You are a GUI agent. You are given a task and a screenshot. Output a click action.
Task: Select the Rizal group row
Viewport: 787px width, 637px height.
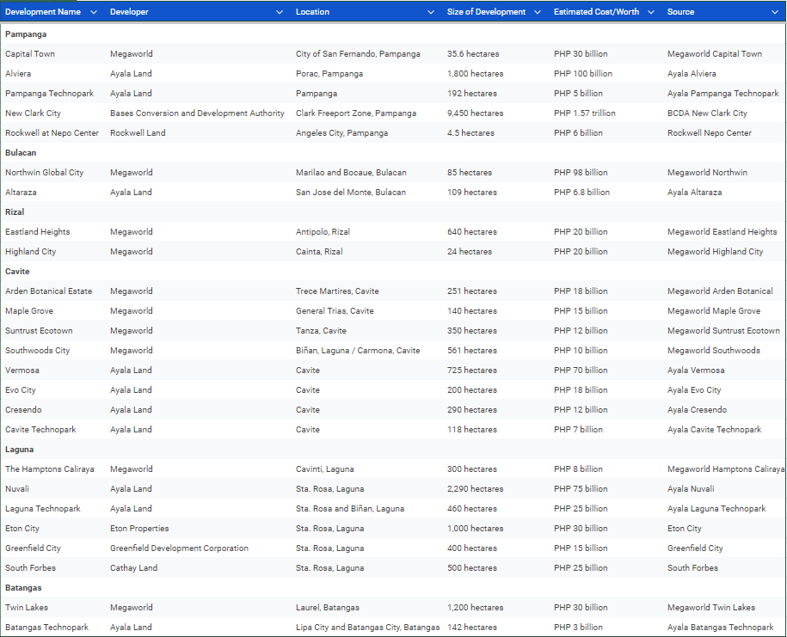click(x=393, y=211)
